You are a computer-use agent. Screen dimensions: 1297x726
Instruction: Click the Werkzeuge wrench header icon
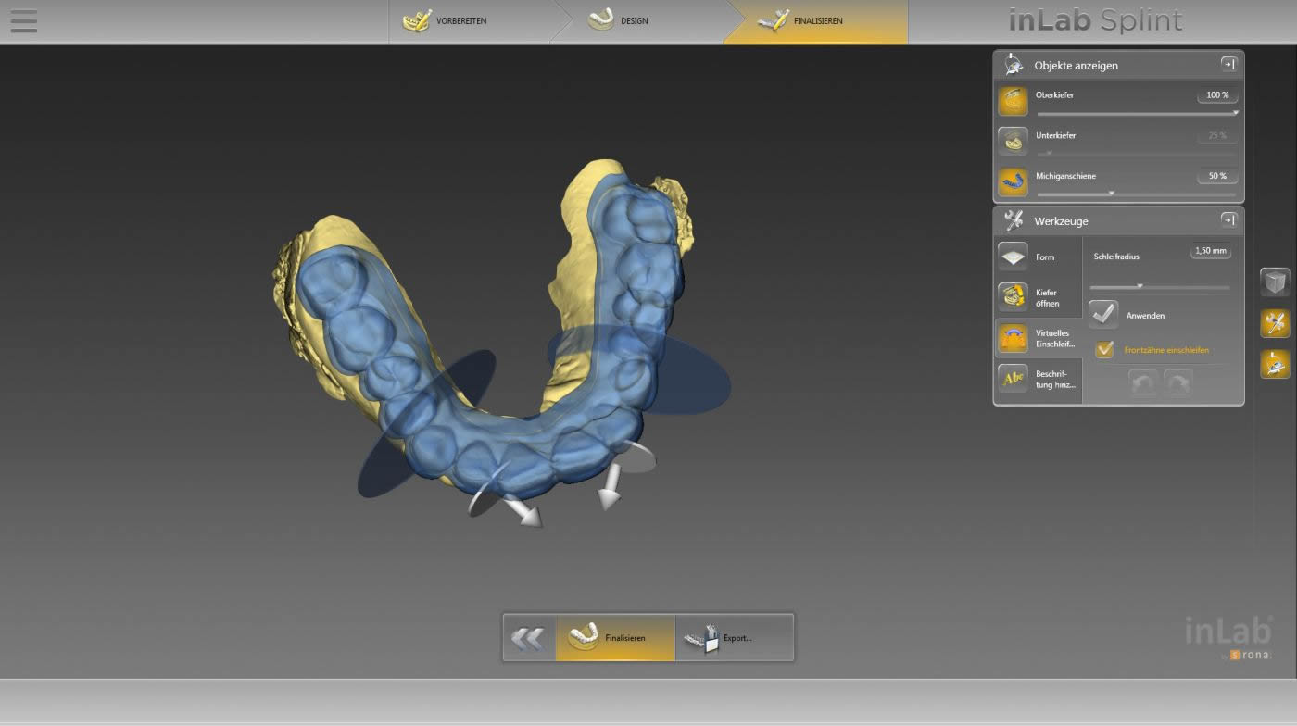[x=1014, y=220]
